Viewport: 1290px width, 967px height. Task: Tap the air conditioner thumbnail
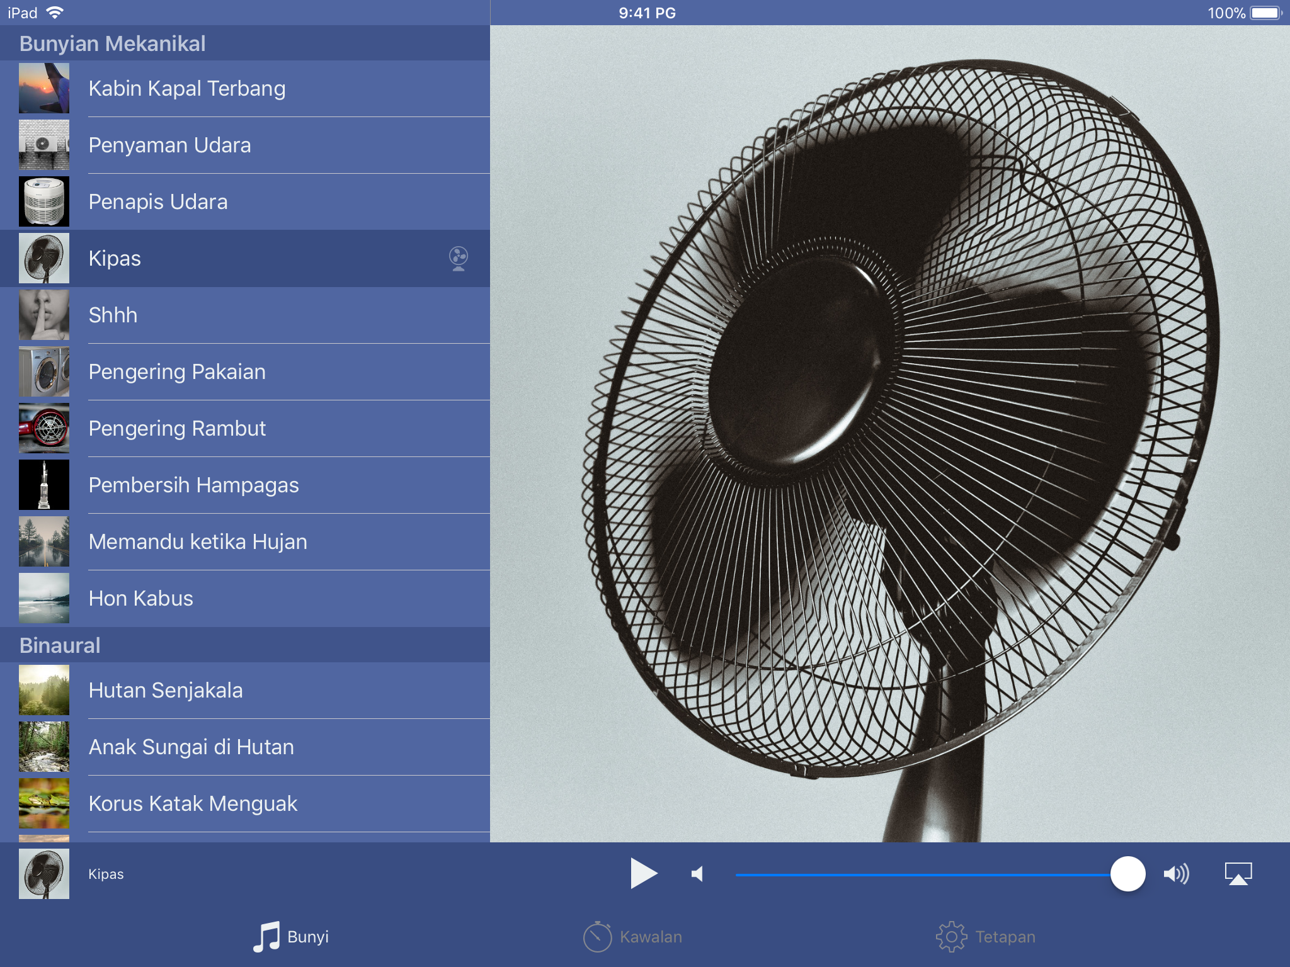[x=44, y=145]
